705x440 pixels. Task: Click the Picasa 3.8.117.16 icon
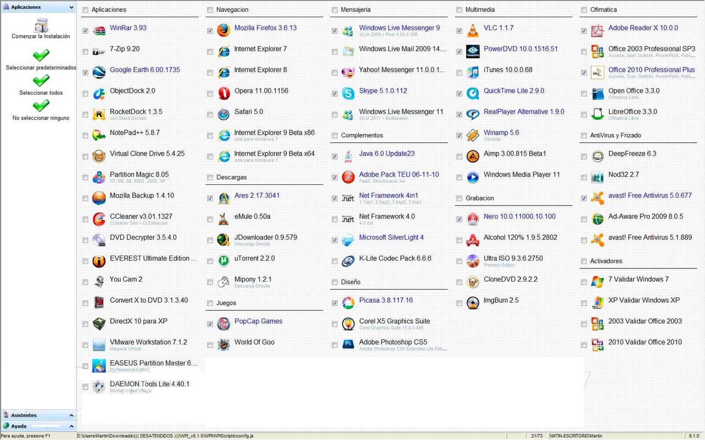(349, 303)
